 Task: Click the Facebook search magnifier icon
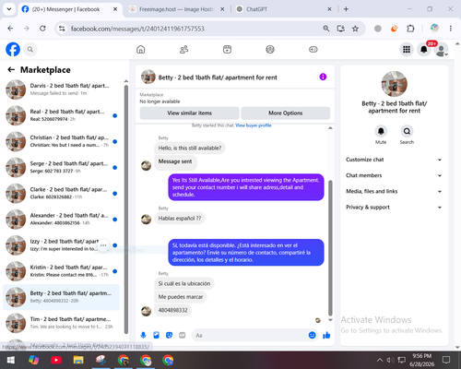(30, 49)
